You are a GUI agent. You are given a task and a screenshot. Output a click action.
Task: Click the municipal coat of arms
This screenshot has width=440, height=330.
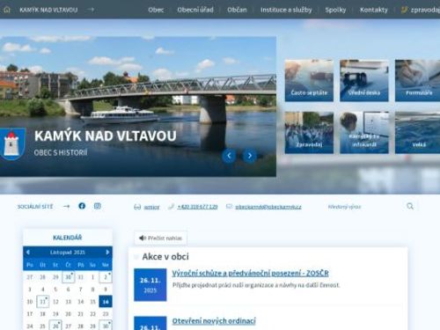pos(11,143)
